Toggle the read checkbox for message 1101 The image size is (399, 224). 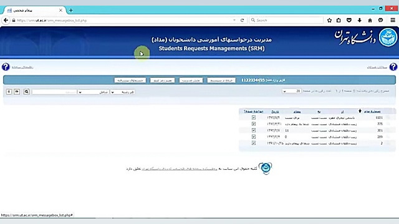(254, 118)
